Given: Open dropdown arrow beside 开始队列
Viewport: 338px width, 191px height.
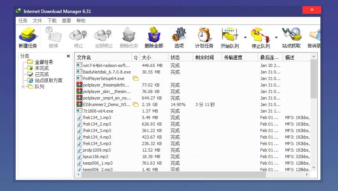Looking at the screenshot, I should [245, 38].
